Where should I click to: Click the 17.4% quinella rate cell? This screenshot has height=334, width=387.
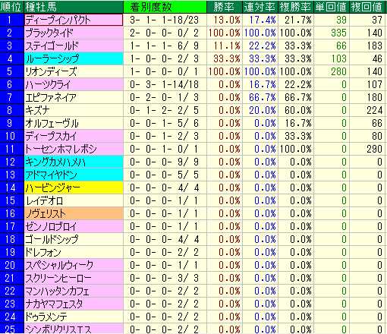click(260, 20)
